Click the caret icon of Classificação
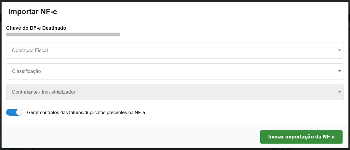350x150 pixels. [x=339, y=71]
